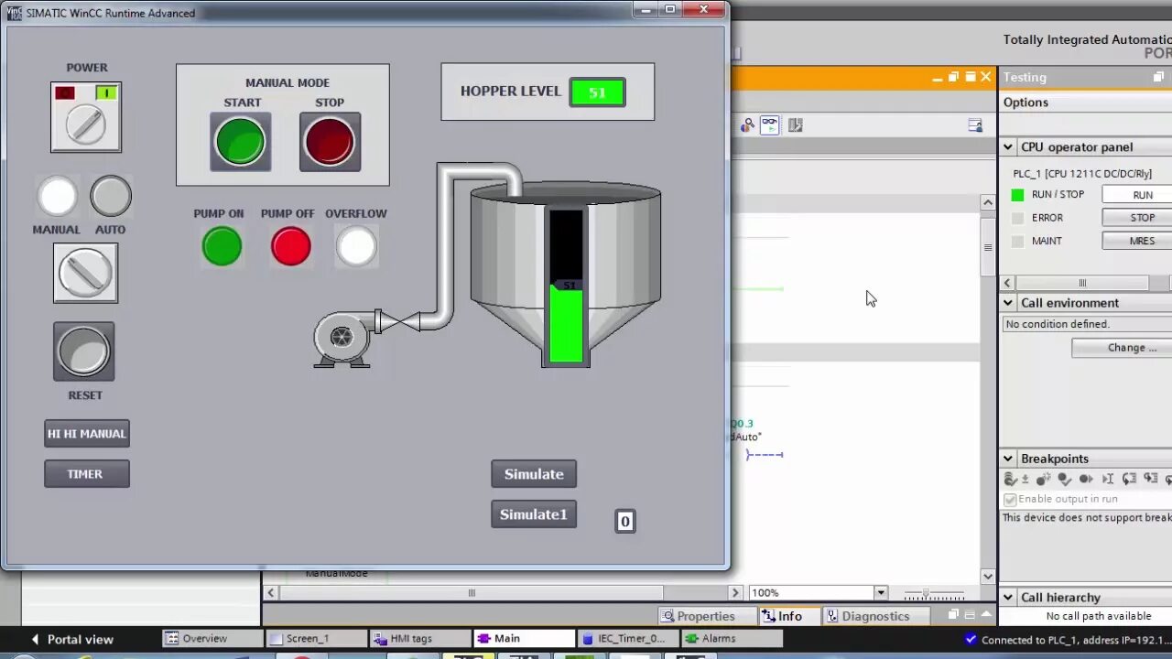1172x659 pixels.
Task: Collapse the Call environment section
Action: 1008,303
